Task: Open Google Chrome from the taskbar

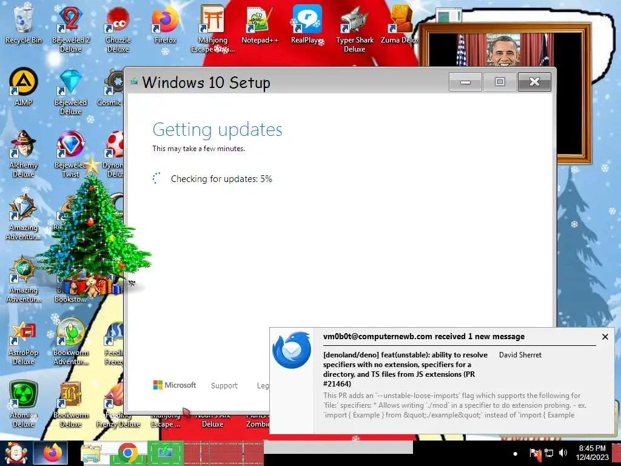Action: [x=127, y=453]
